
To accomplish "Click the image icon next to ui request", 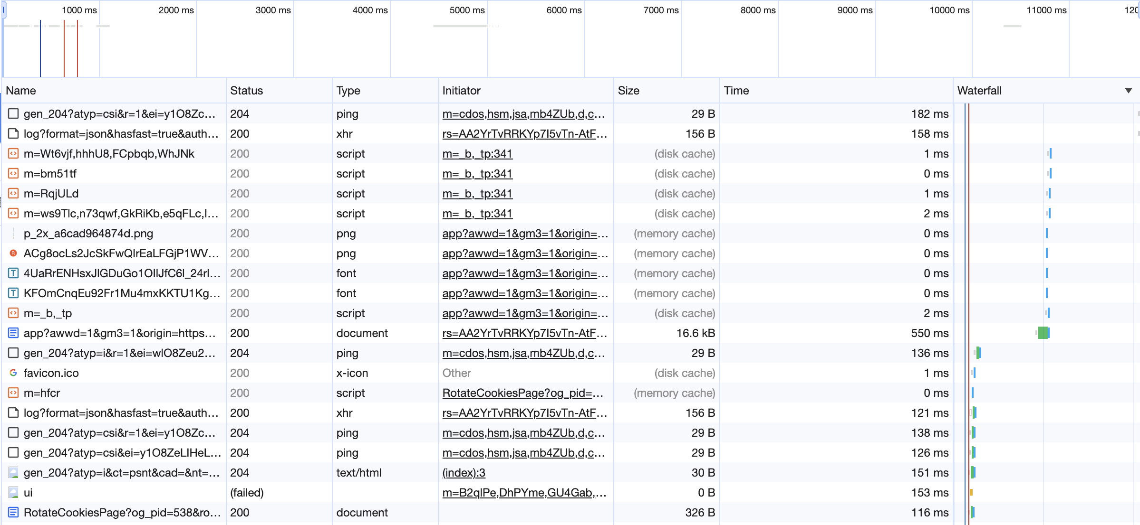I will click(x=13, y=493).
